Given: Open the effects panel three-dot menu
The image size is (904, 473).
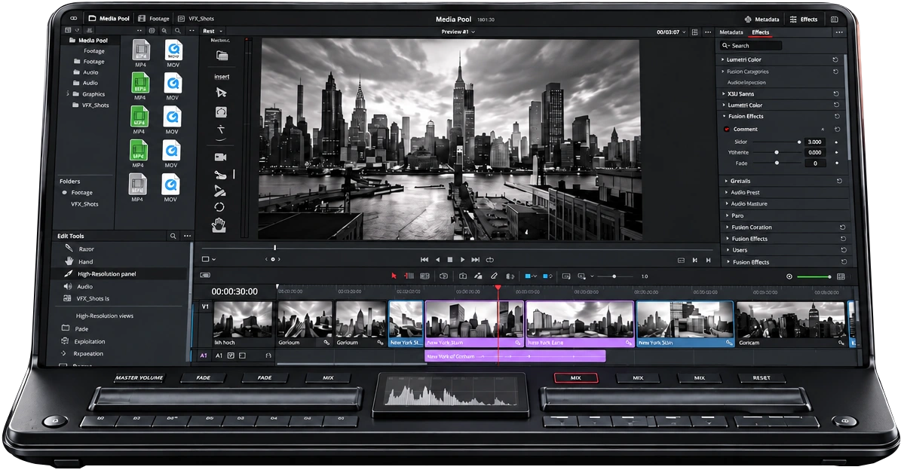Looking at the screenshot, I should click(839, 32).
